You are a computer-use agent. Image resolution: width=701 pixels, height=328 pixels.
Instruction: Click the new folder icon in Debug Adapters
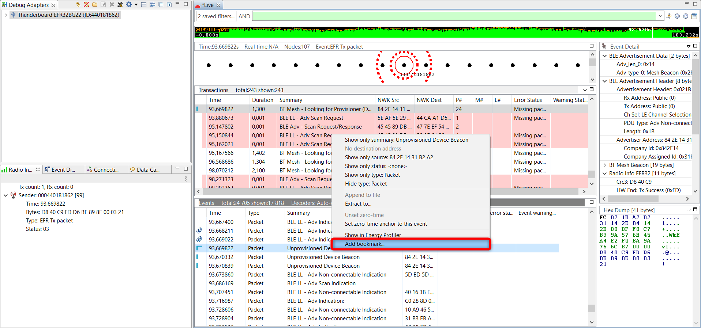[95, 5]
